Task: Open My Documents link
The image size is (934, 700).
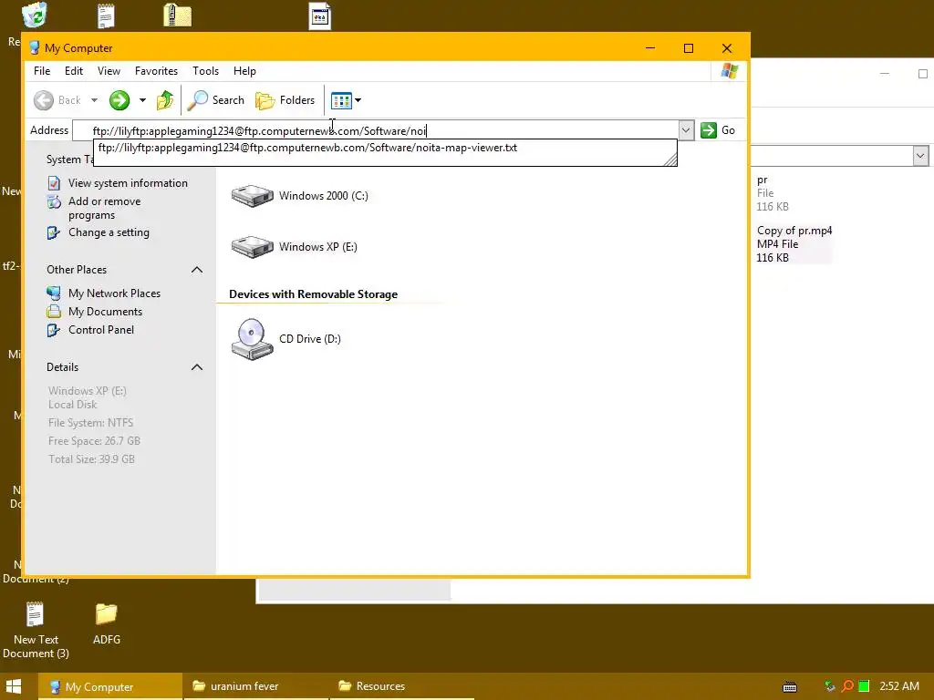Action: click(x=106, y=312)
